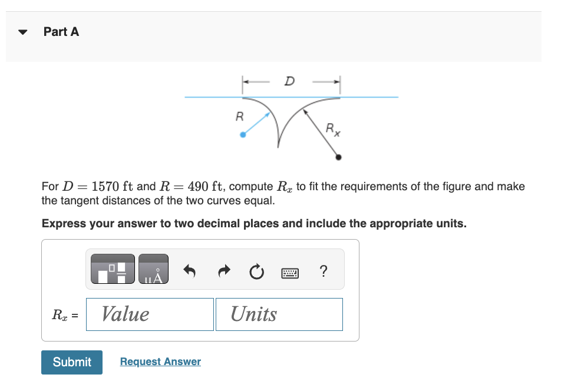
Task: Click the Part A section header
Action: tap(61, 32)
